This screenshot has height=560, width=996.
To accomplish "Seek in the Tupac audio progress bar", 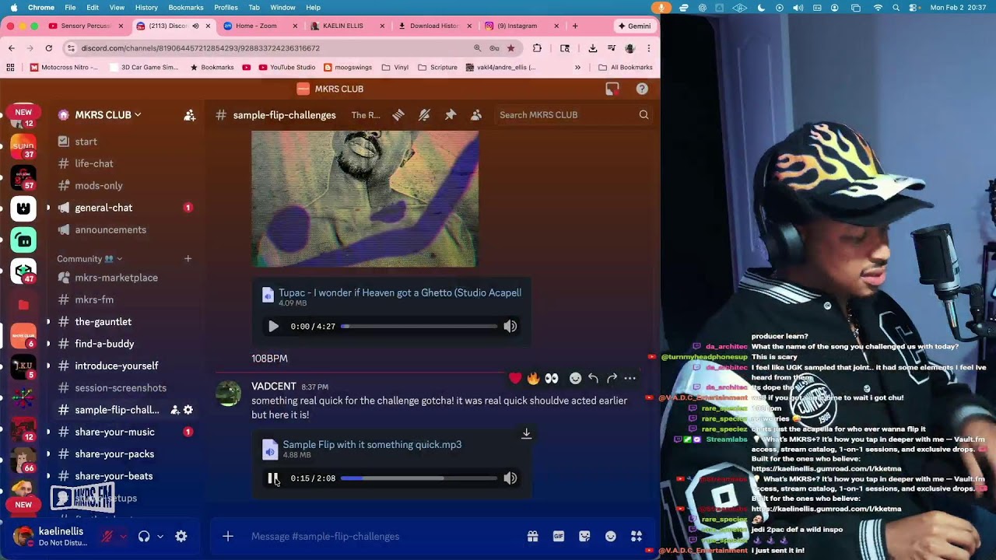I will pyautogui.click(x=419, y=327).
